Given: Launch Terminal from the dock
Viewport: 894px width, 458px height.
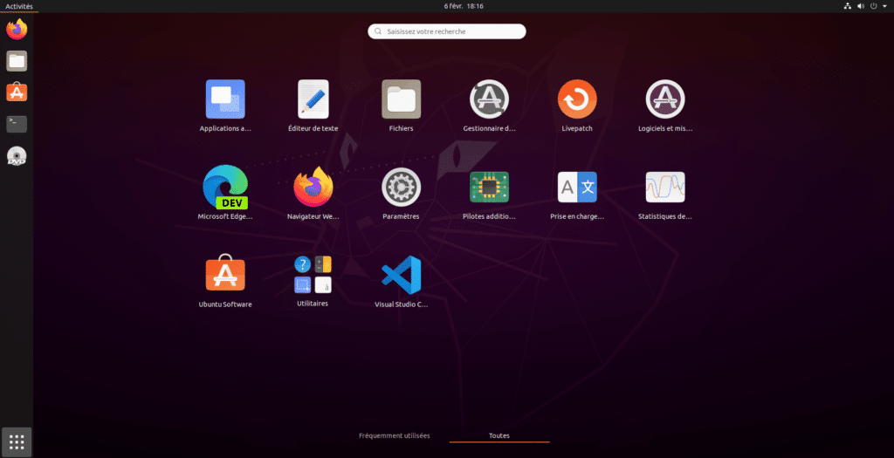Looking at the screenshot, I should (x=17, y=124).
